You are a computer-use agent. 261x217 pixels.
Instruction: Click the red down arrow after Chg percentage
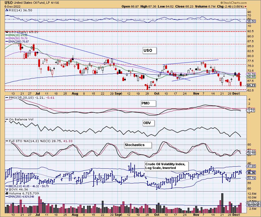246,6
